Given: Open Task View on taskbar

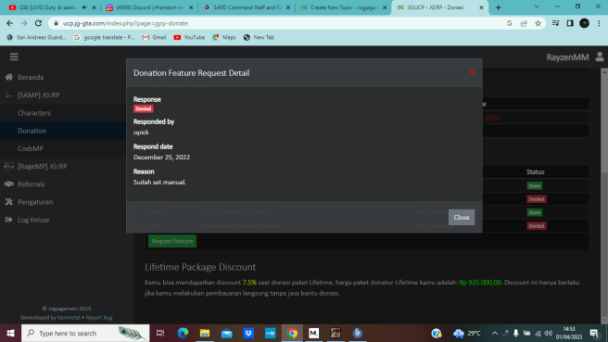Looking at the screenshot, I should click(x=160, y=333).
